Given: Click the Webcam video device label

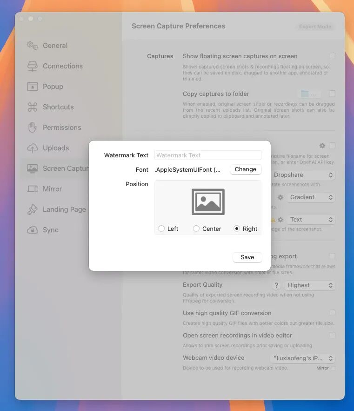Looking at the screenshot, I should (214, 358).
